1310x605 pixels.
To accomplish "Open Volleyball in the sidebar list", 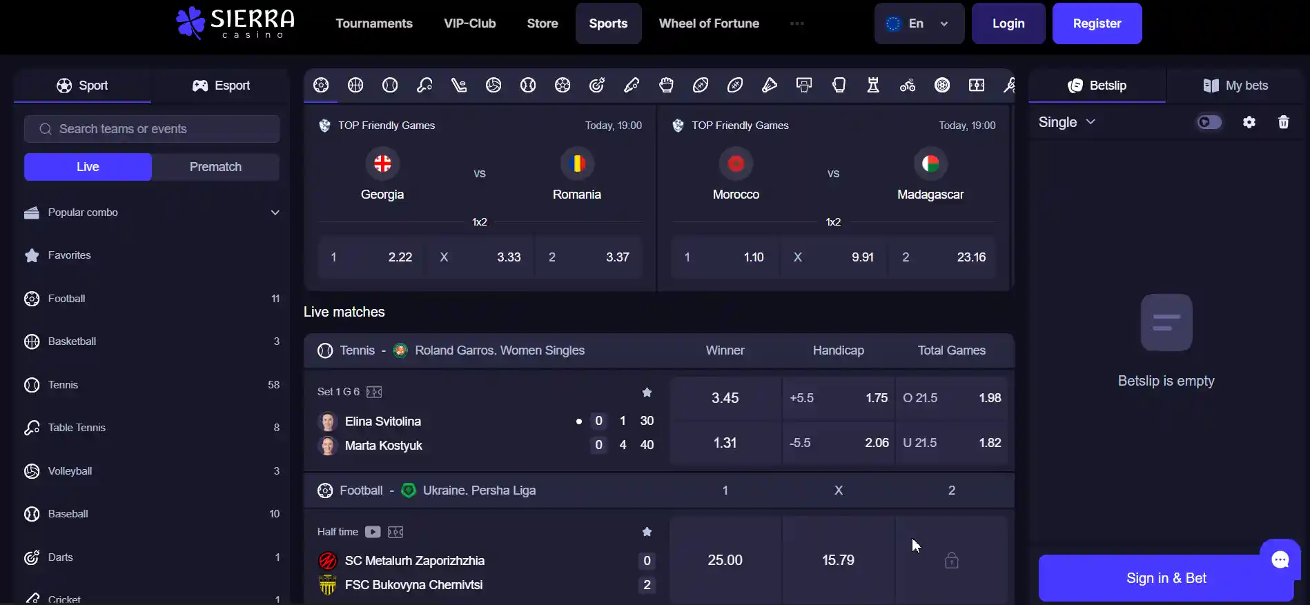I will point(152,471).
